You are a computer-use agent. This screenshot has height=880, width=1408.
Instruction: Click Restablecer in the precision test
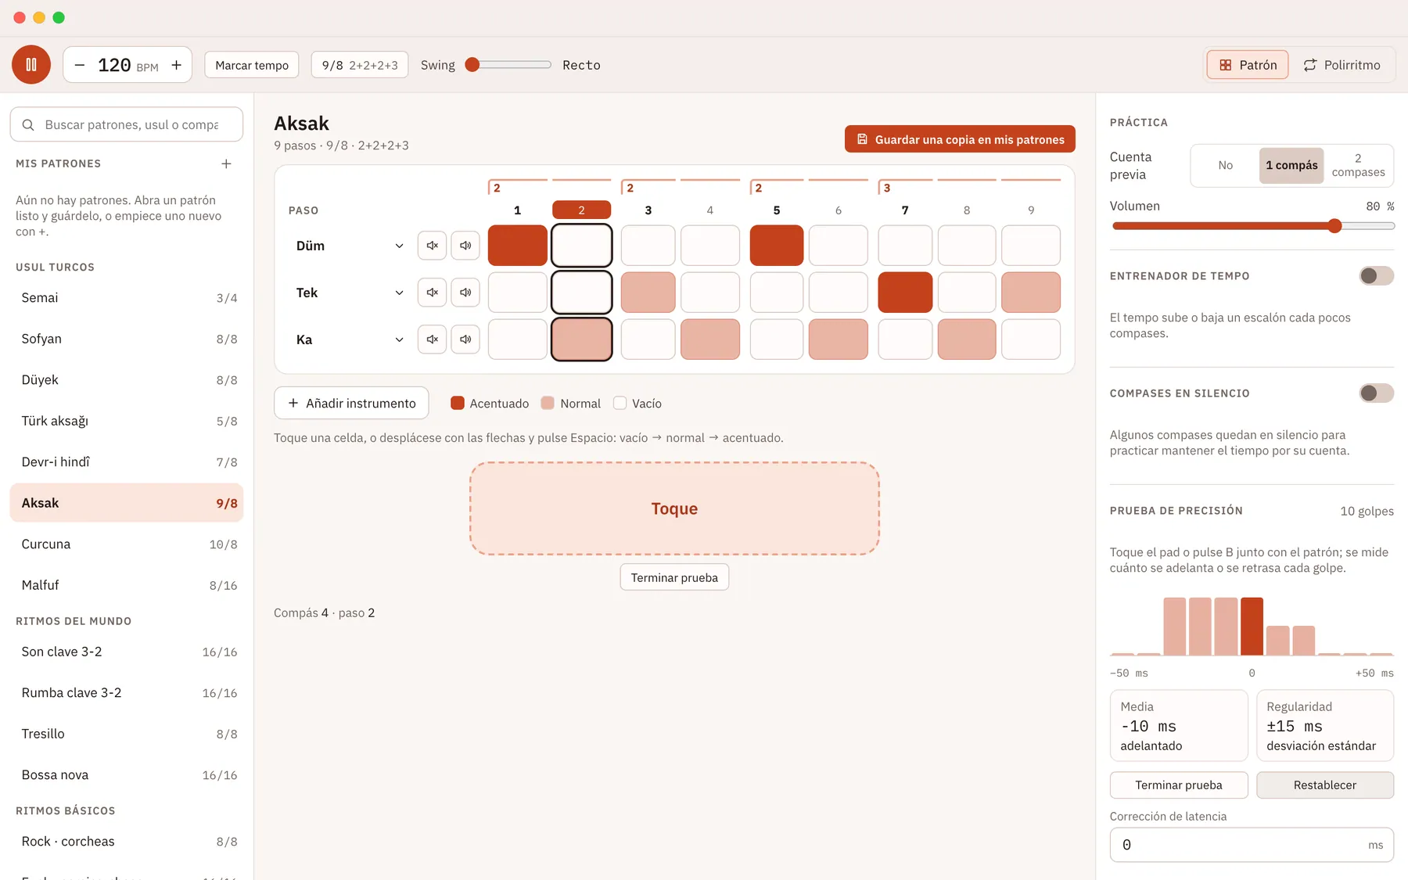tap(1325, 785)
